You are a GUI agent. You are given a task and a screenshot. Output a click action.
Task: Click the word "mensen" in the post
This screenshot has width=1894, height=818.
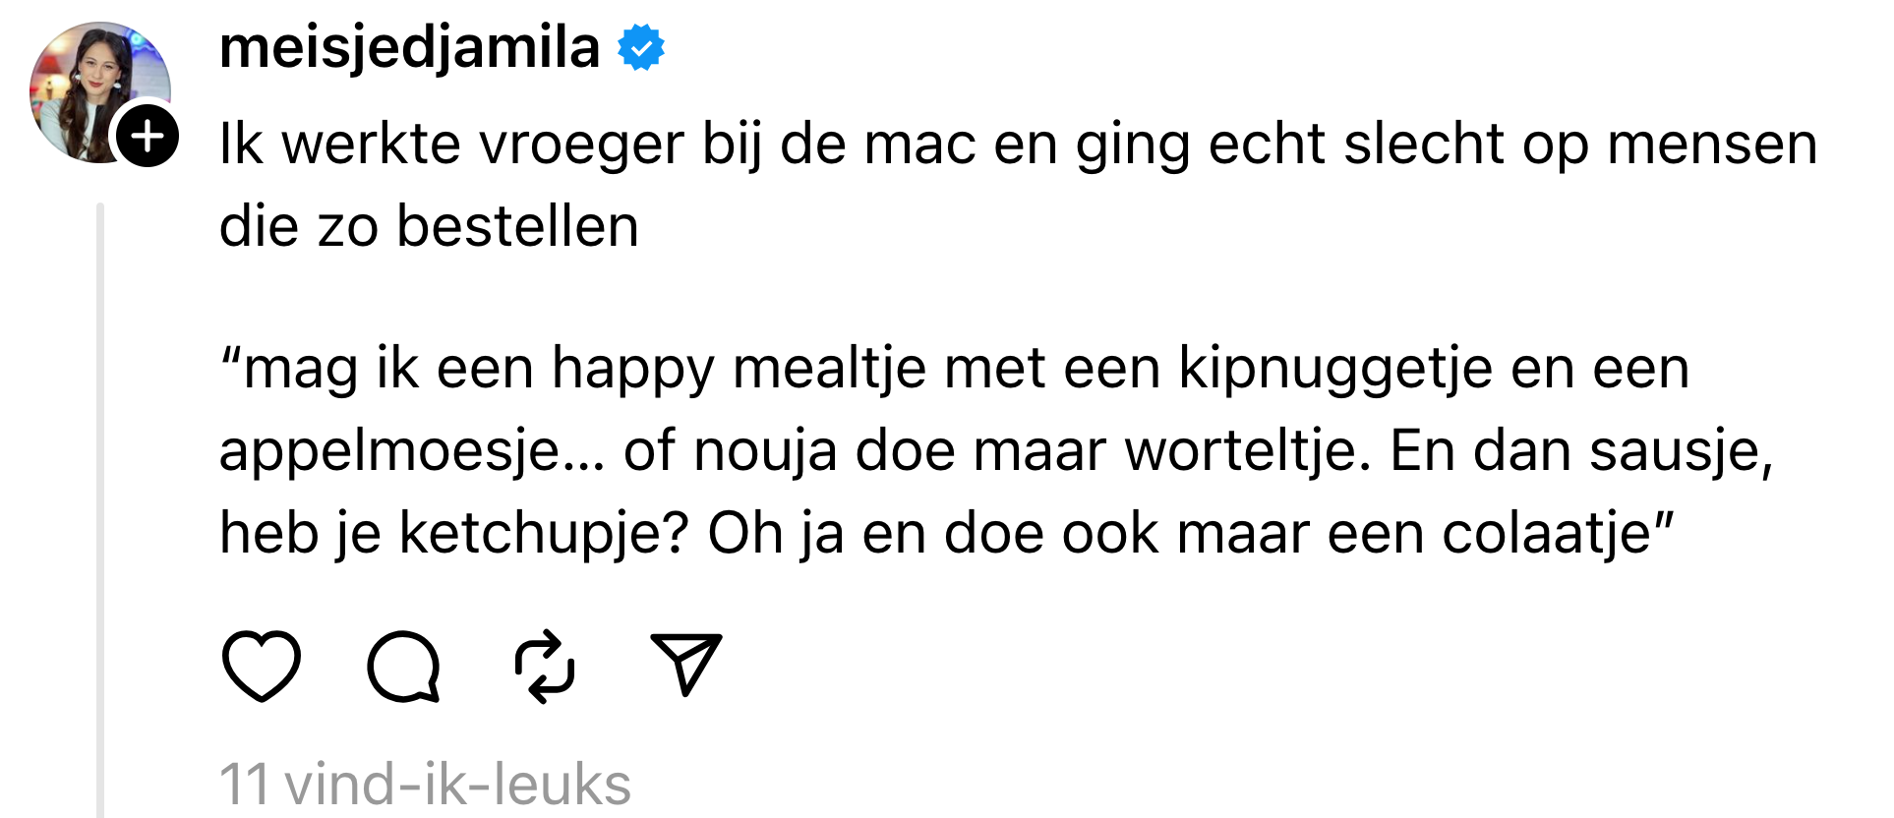coord(1711,144)
